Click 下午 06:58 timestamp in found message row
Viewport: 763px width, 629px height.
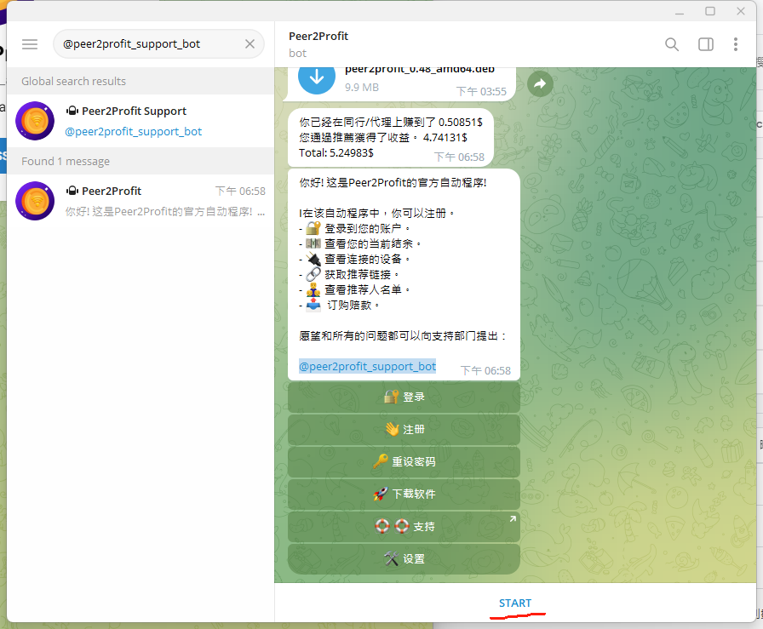pyautogui.click(x=240, y=192)
